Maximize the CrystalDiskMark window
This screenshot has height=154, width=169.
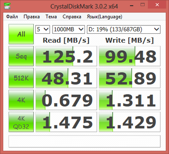[142, 5]
